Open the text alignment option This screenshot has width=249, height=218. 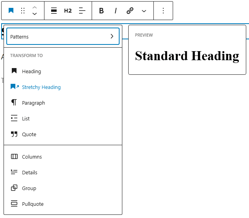[82, 11]
